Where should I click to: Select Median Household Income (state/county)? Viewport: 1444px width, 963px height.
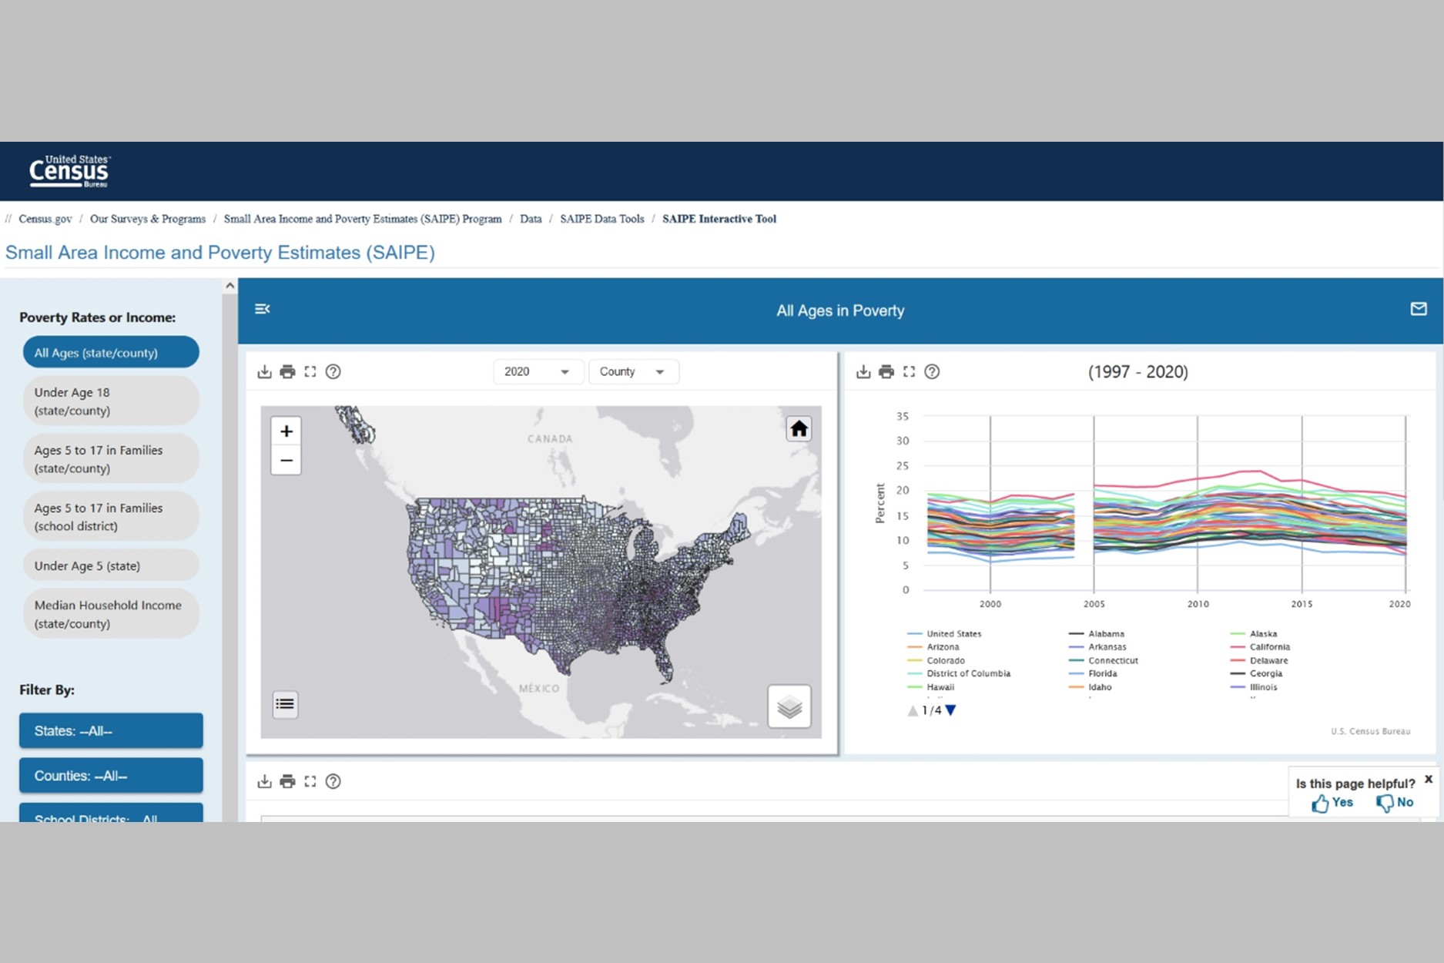111,614
